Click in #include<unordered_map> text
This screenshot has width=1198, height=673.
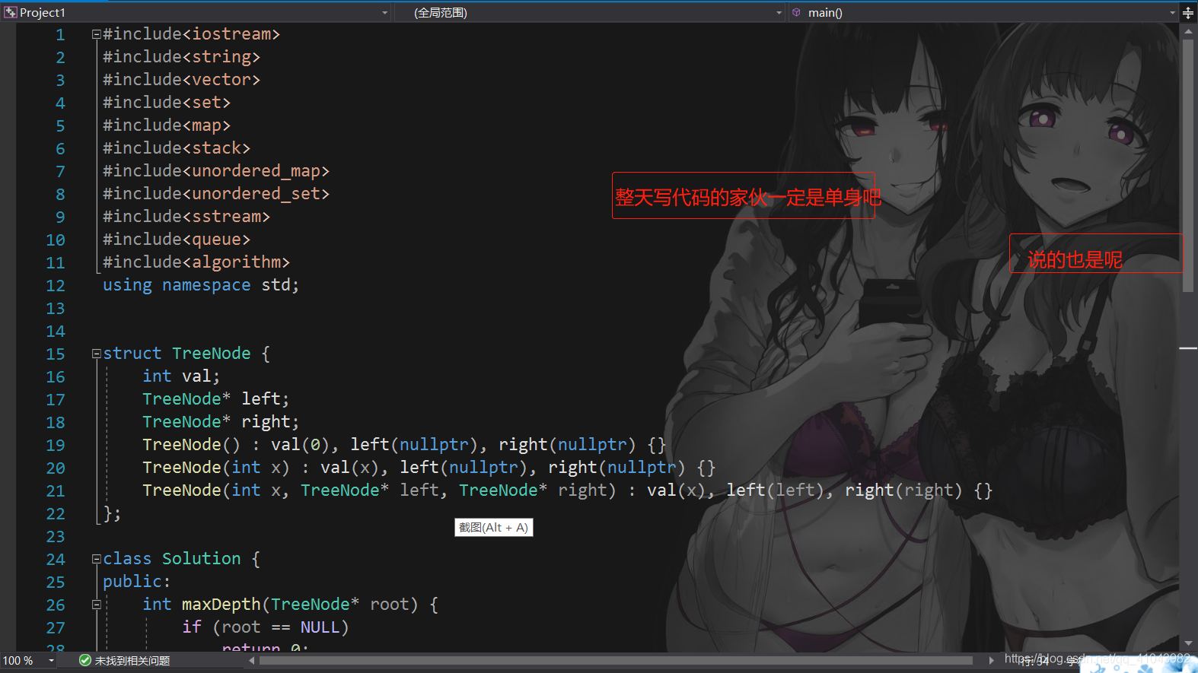pyautogui.click(x=216, y=171)
